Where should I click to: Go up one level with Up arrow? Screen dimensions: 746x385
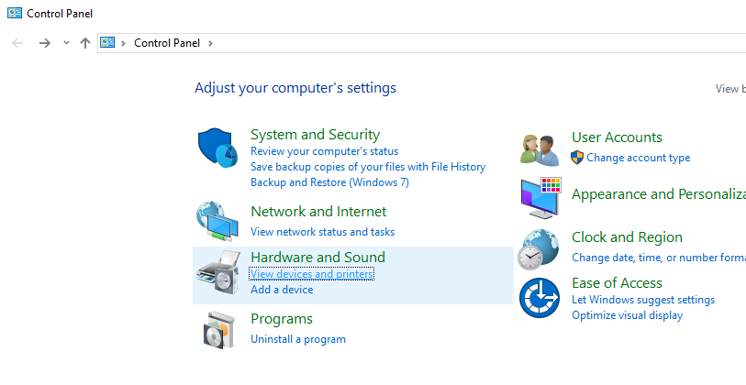pos(85,43)
